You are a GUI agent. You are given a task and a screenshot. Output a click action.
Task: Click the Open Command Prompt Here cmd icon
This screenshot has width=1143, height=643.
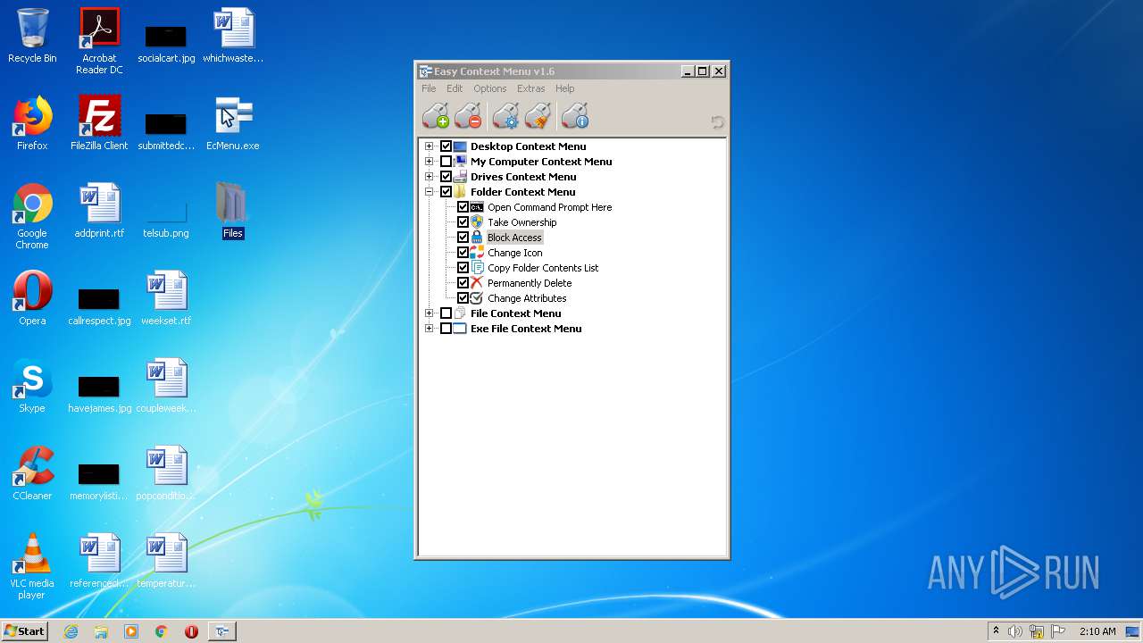click(x=477, y=207)
